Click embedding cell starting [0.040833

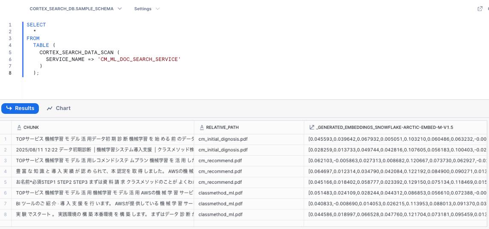(395, 204)
